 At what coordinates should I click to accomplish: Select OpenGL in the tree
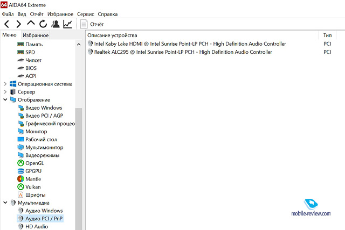tap(34, 163)
